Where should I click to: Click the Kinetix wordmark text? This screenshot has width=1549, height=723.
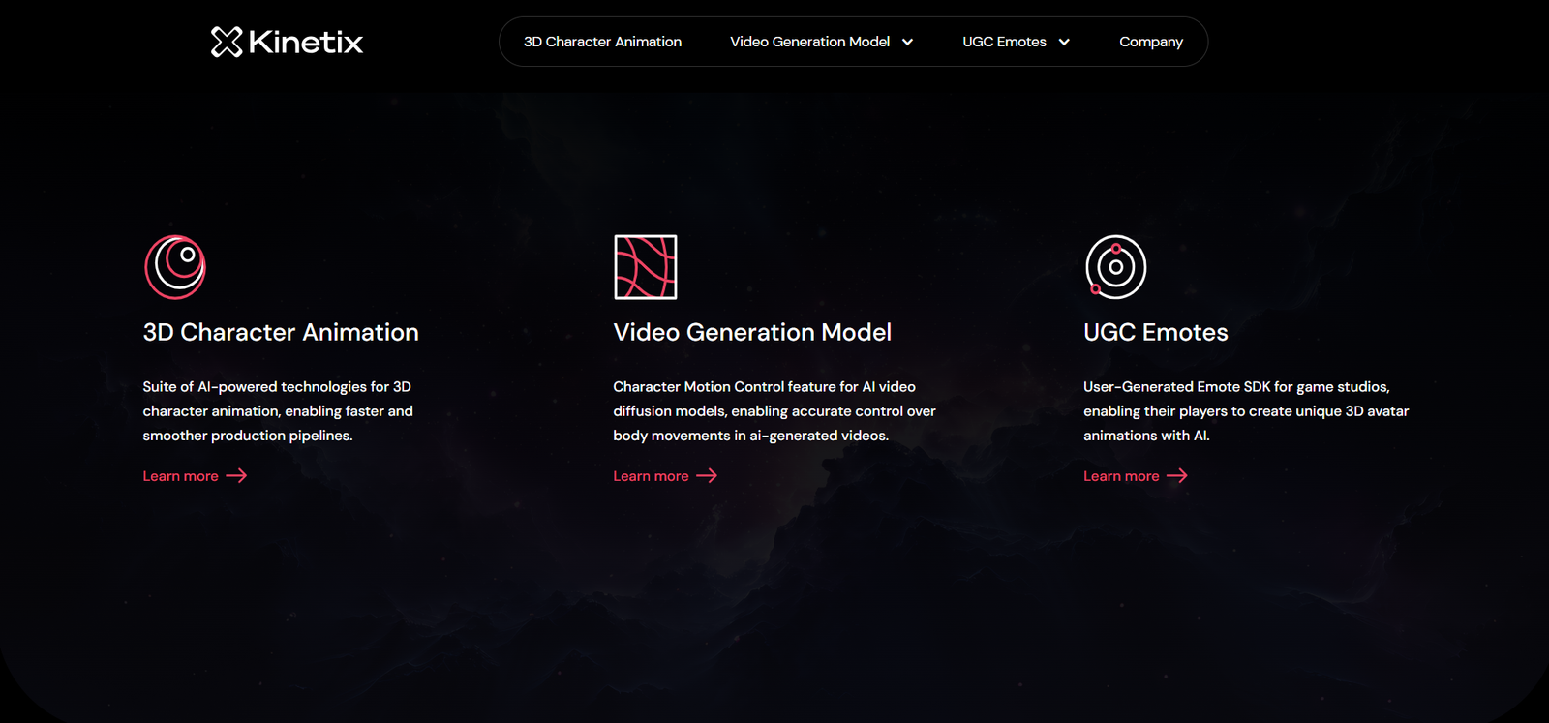[x=305, y=42]
